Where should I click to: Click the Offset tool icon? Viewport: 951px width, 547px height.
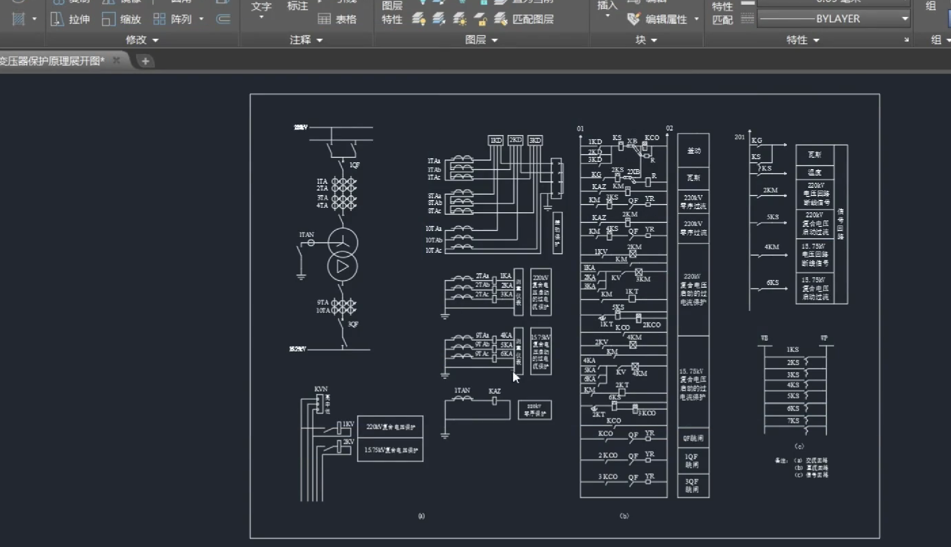pyautogui.click(x=223, y=19)
